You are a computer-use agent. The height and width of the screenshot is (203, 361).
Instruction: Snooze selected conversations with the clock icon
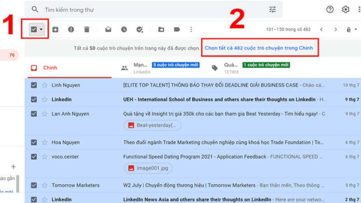click(124, 29)
